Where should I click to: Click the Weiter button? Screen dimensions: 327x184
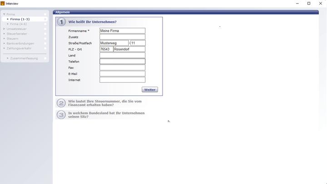click(150, 90)
